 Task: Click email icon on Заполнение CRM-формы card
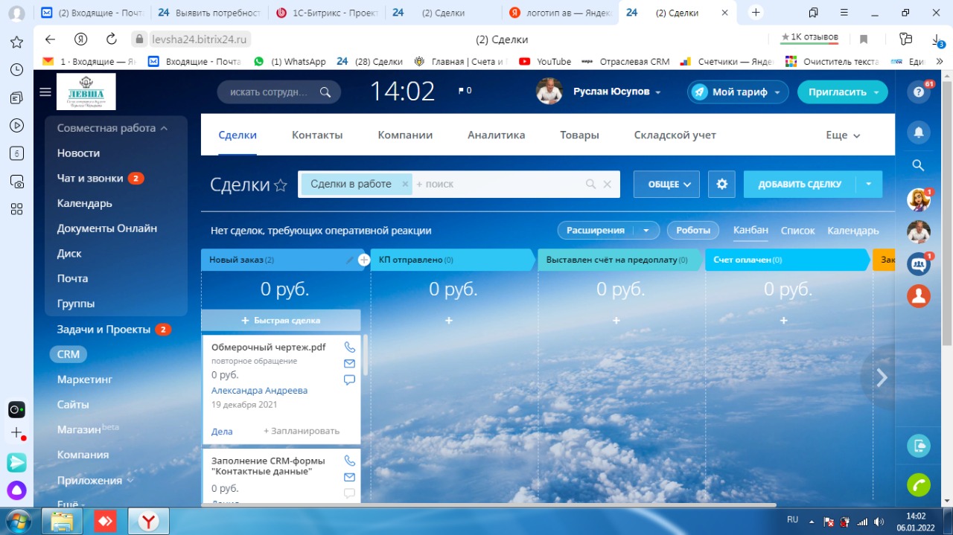point(349,477)
